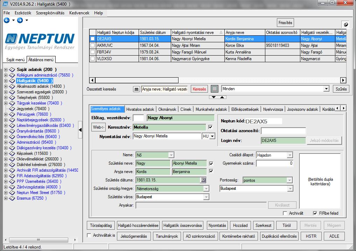356x251 pixels.
Task: Open the Születési ország/megye dropdown
Action: pos(206,189)
